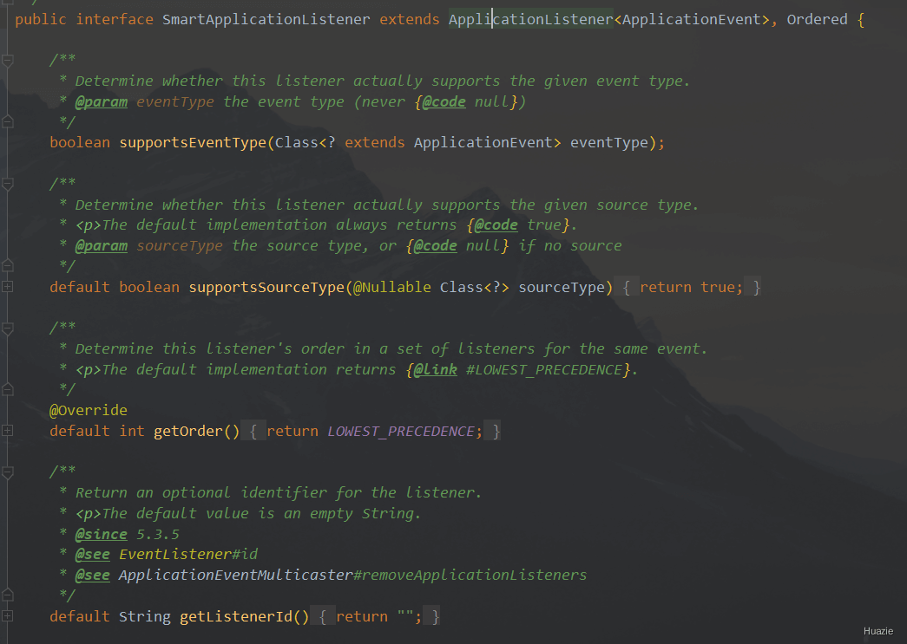Viewport: 907px width, 644px height.
Task: Expand the folded getOrder method via gutter plus
Action: point(8,430)
